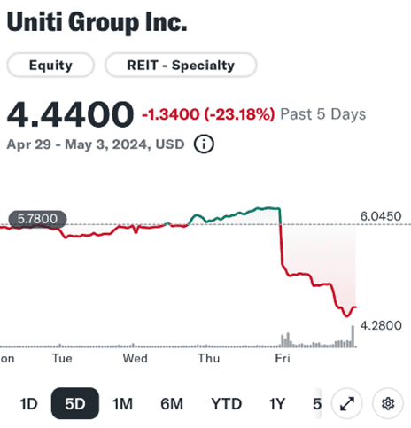
Task: Click the Fri label on axis
Action: coord(283,358)
